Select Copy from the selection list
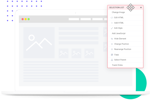Viewport: 150px width, 100px height. click(x=125, y=54)
